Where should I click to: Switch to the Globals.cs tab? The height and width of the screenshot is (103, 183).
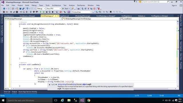click(142, 16)
